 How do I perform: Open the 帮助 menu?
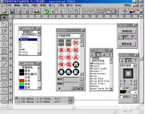tap(128, 5)
